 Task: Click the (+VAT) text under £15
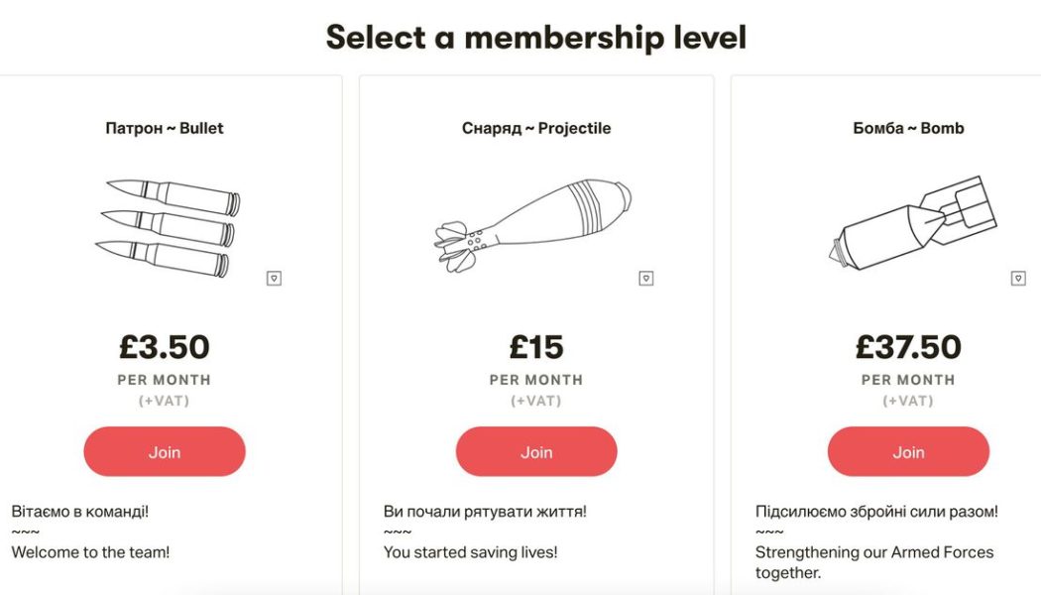[x=535, y=402]
